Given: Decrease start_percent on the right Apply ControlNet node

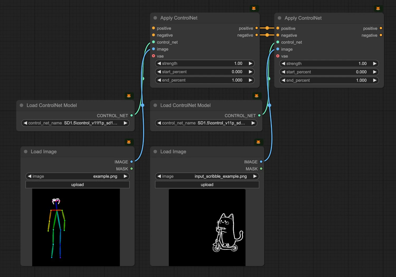Looking at the screenshot, I should click(x=283, y=72).
